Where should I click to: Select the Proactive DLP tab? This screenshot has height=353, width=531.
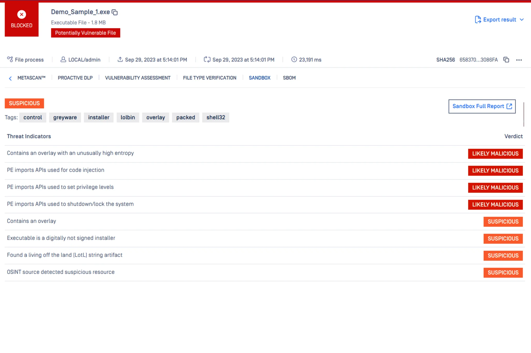click(75, 78)
